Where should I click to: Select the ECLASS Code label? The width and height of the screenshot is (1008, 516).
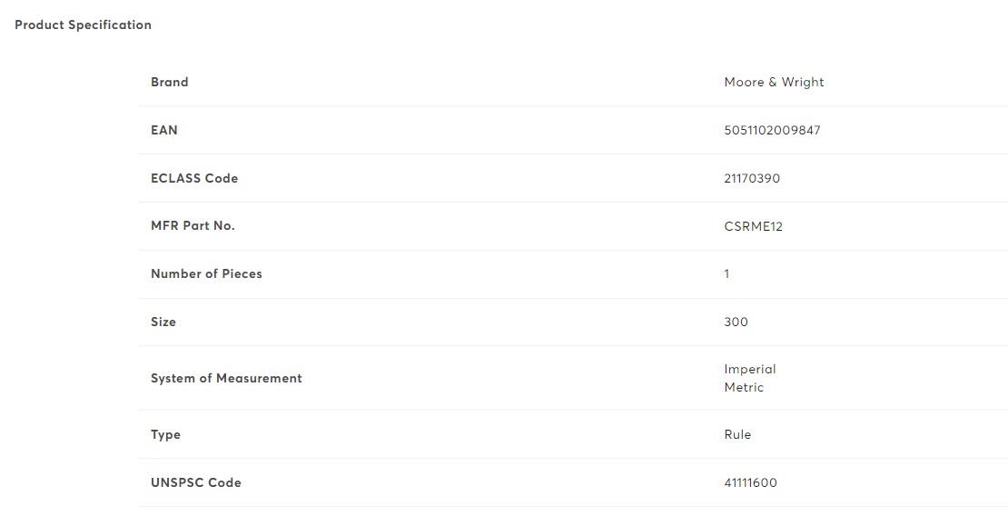point(194,178)
